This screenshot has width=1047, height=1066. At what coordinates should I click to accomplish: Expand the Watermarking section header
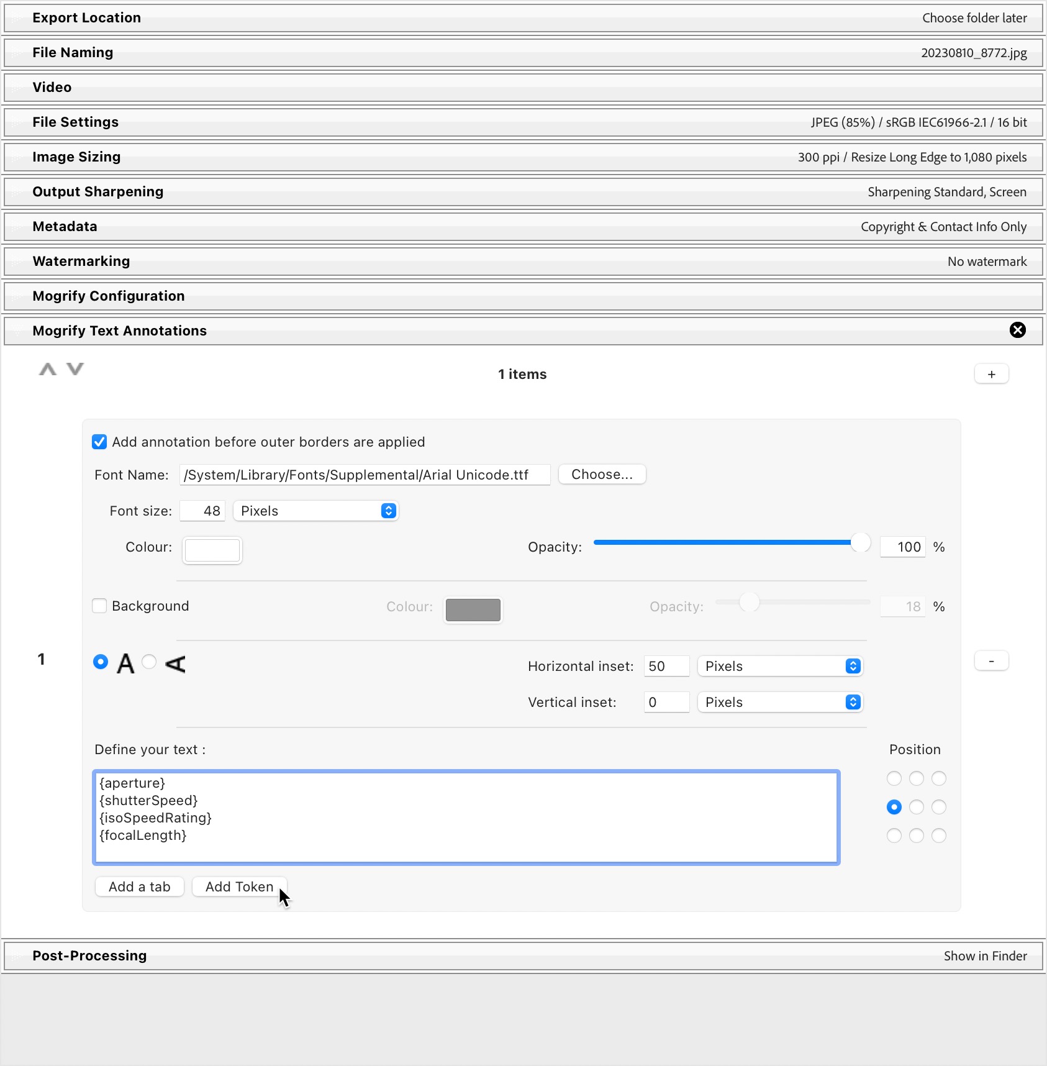[x=81, y=262]
